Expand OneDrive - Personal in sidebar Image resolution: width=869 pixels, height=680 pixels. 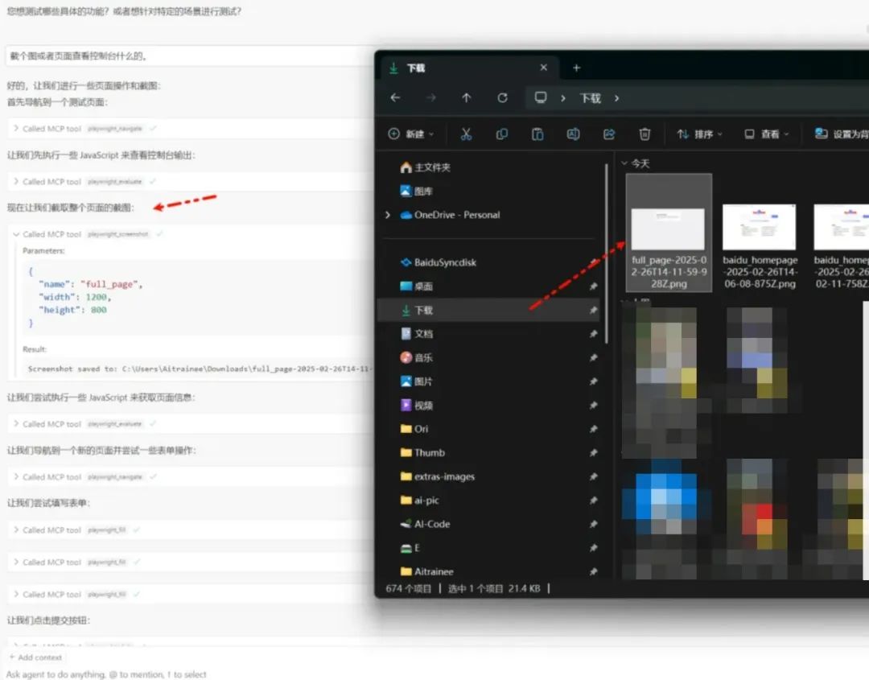click(388, 215)
